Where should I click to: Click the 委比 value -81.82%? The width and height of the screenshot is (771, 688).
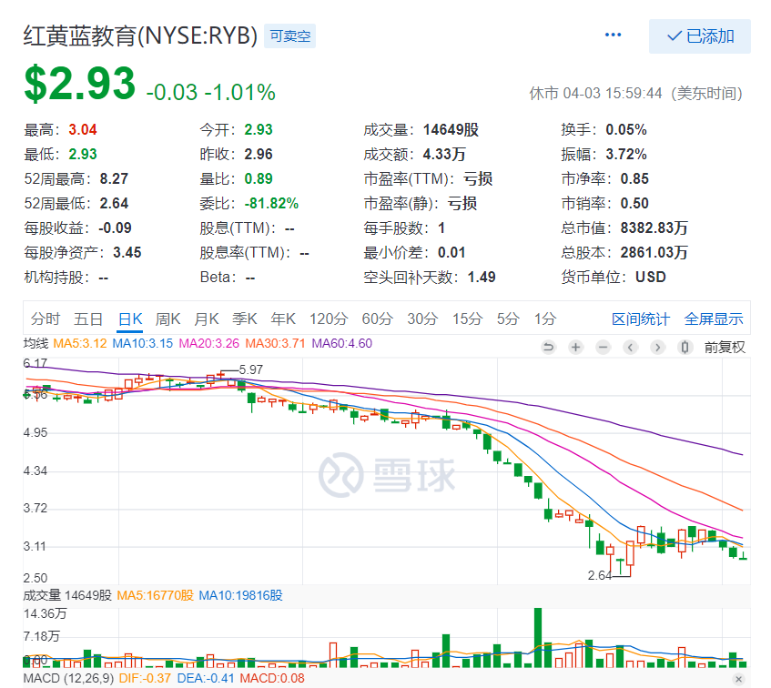(x=271, y=203)
